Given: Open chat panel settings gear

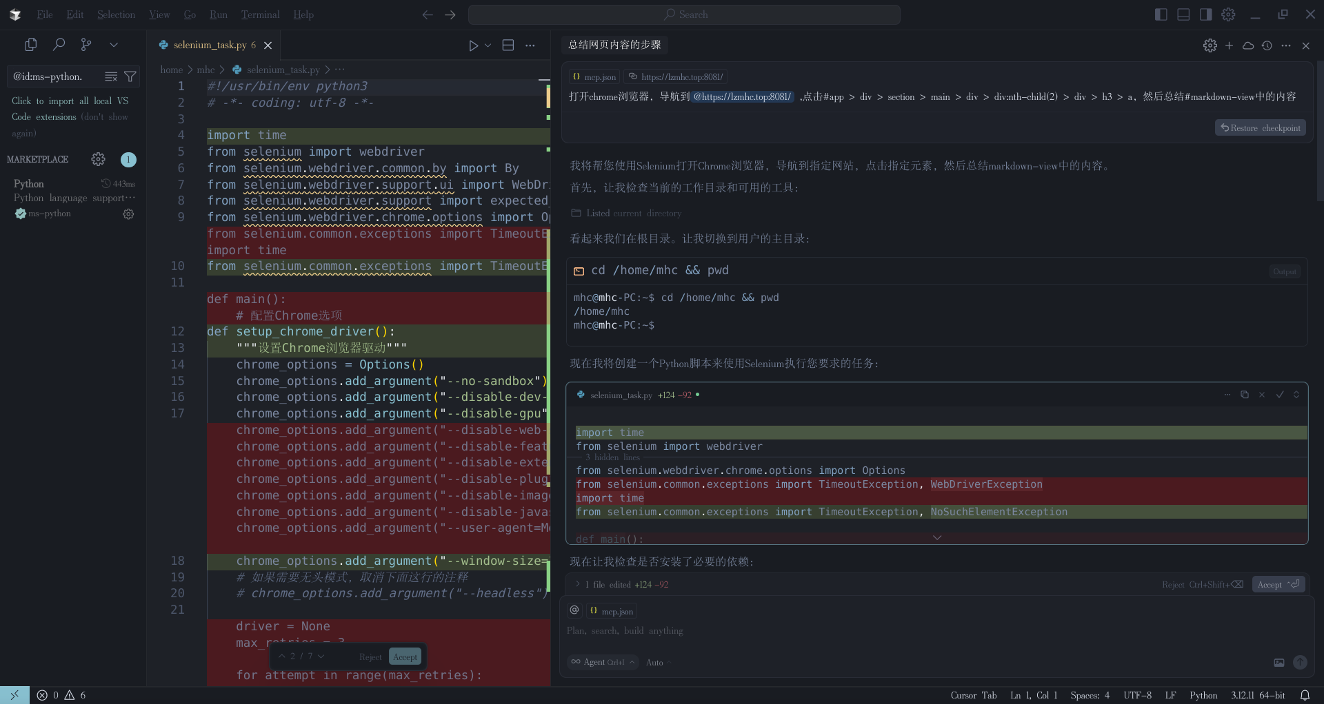Looking at the screenshot, I should click(1210, 45).
